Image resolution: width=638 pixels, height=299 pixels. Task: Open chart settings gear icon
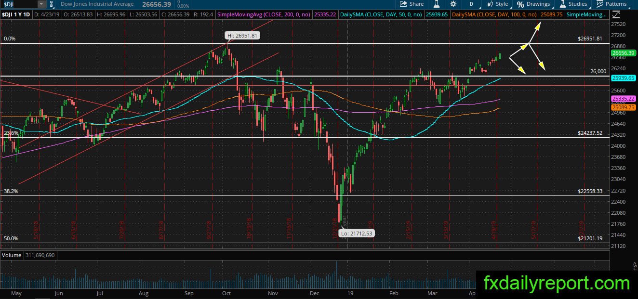[x=453, y=4]
